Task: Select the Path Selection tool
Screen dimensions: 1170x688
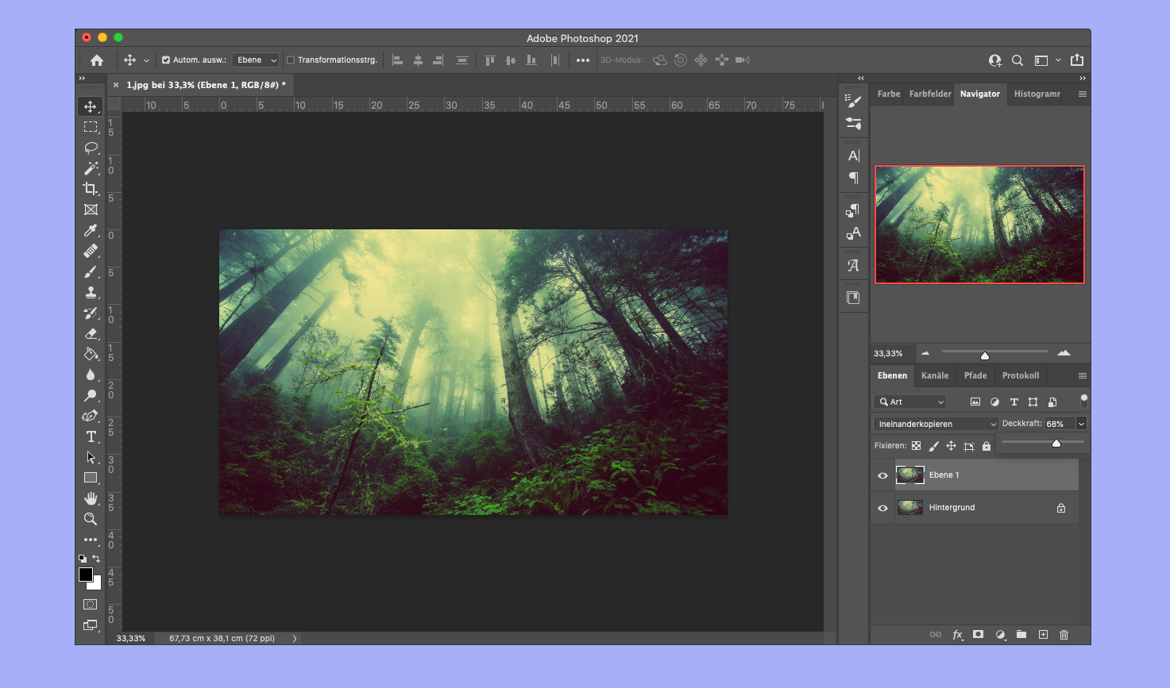Action: (91, 457)
